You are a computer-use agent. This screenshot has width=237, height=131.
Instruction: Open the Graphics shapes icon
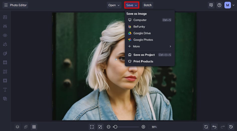pyautogui.click(x=5, y=71)
